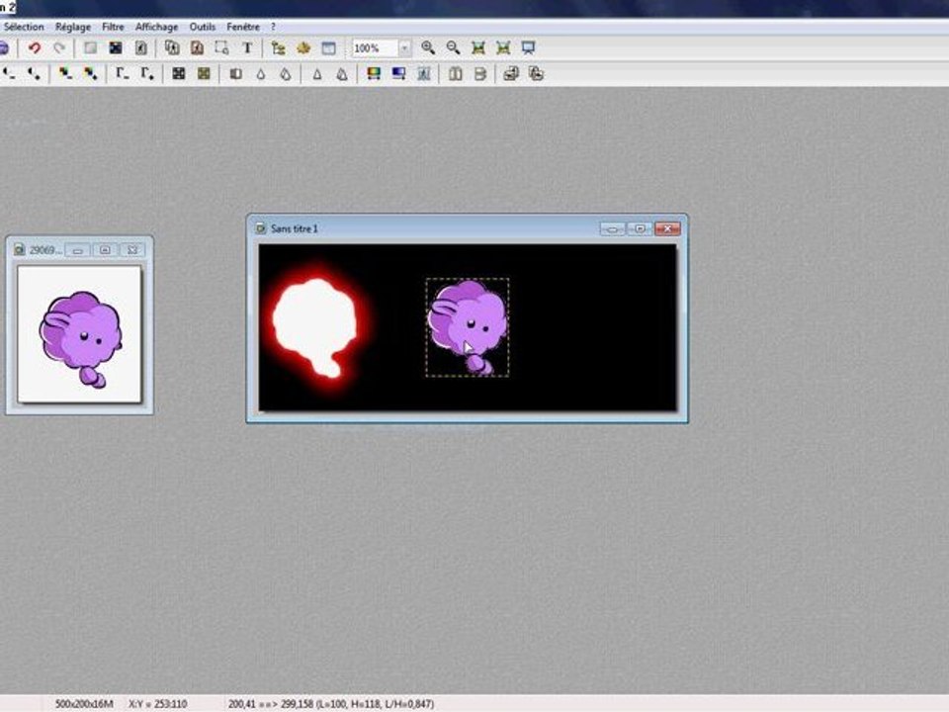Click the creature image in the 29069 window

81,338
